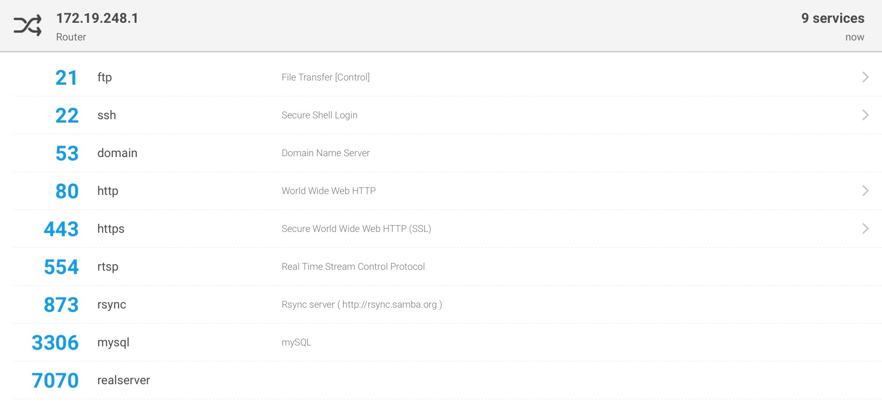Click port number 53
The height and width of the screenshot is (404, 882).
67,154
